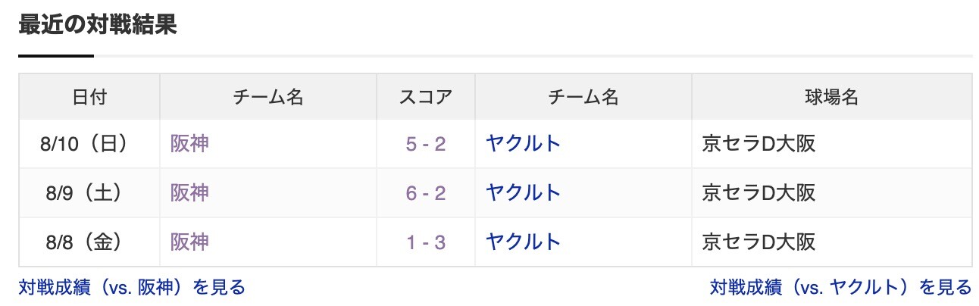Click the 最近の対戦結果 heading
979x306 pixels.
pyautogui.click(x=97, y=25)
